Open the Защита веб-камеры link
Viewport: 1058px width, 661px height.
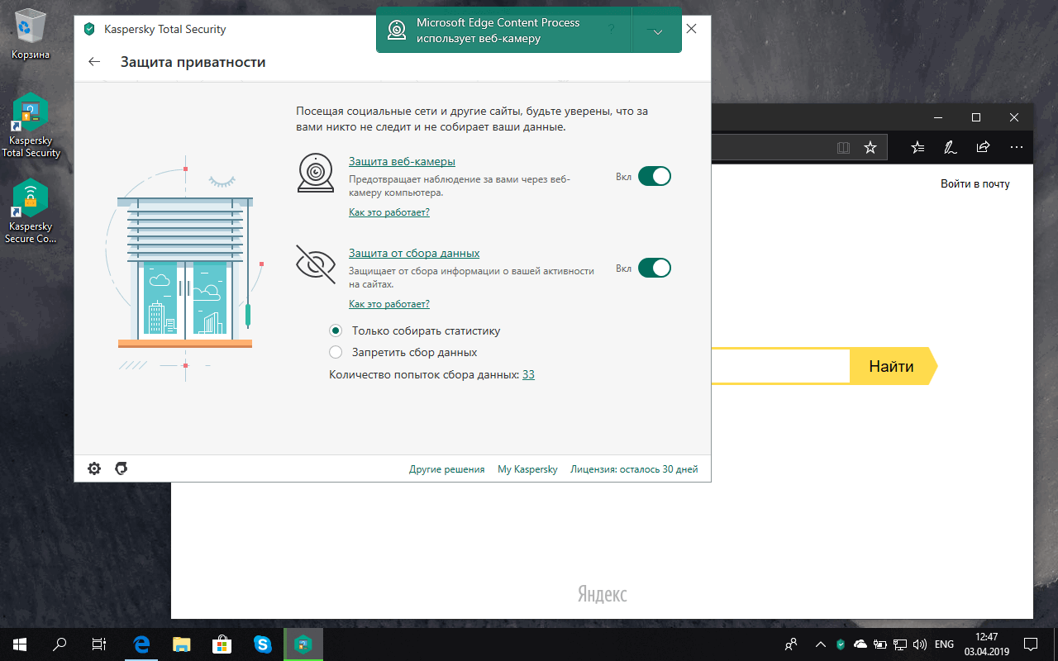point(402,161)
